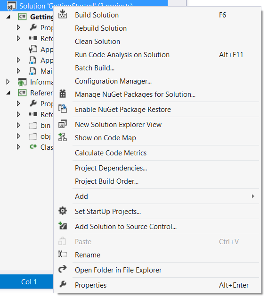This screenshot has width=268, height=298.
Task: Click the Main file icon in tree
Action: pos(32,71)
